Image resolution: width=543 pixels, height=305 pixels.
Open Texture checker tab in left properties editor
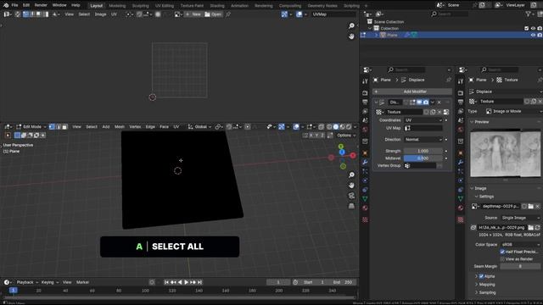click(x=365, y=219)
